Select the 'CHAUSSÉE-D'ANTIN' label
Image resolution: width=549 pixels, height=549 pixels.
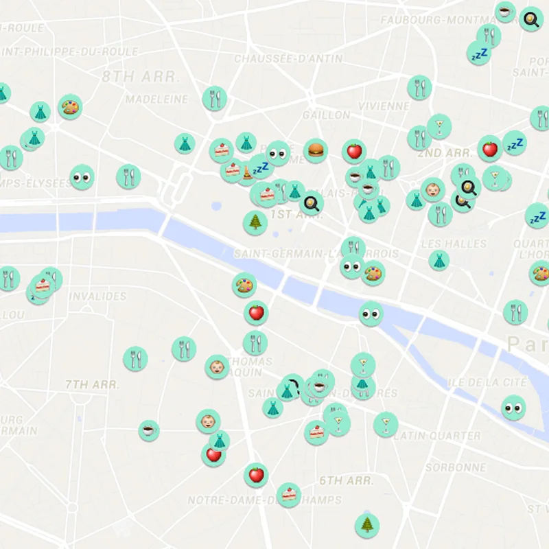pos(288,59)
